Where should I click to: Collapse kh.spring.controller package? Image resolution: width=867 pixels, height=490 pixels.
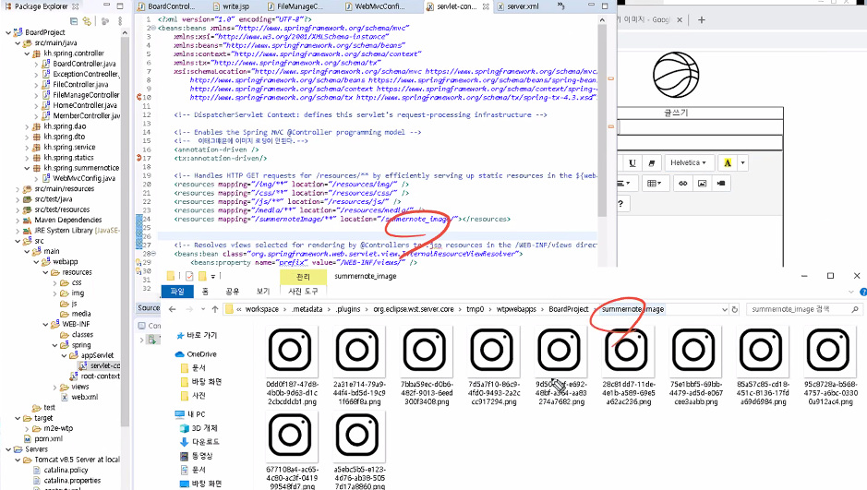27,54
